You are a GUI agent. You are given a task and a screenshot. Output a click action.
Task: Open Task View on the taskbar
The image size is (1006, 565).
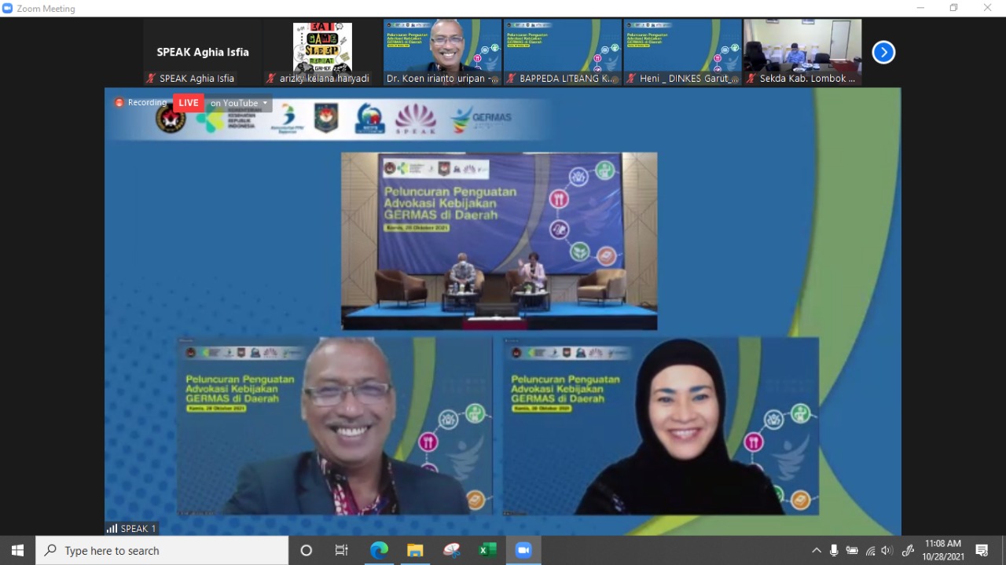(342, 551)
